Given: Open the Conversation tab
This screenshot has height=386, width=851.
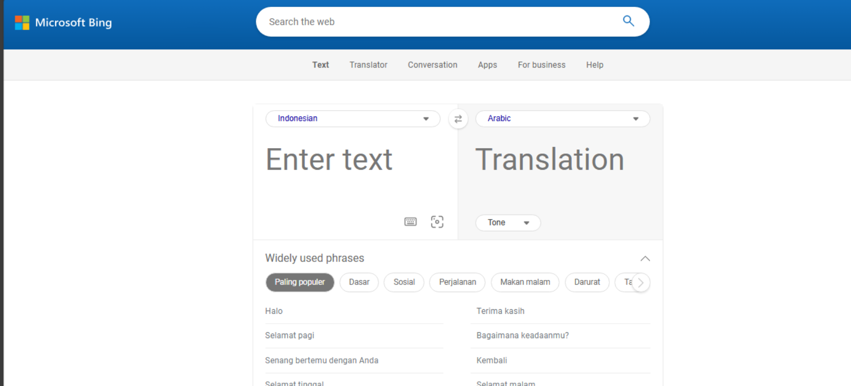Looking at the screenshot, I should (433, 65).
